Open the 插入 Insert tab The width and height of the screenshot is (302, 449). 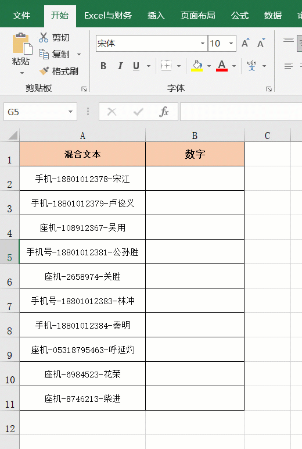pyautogui.click(x=156, y=16)
